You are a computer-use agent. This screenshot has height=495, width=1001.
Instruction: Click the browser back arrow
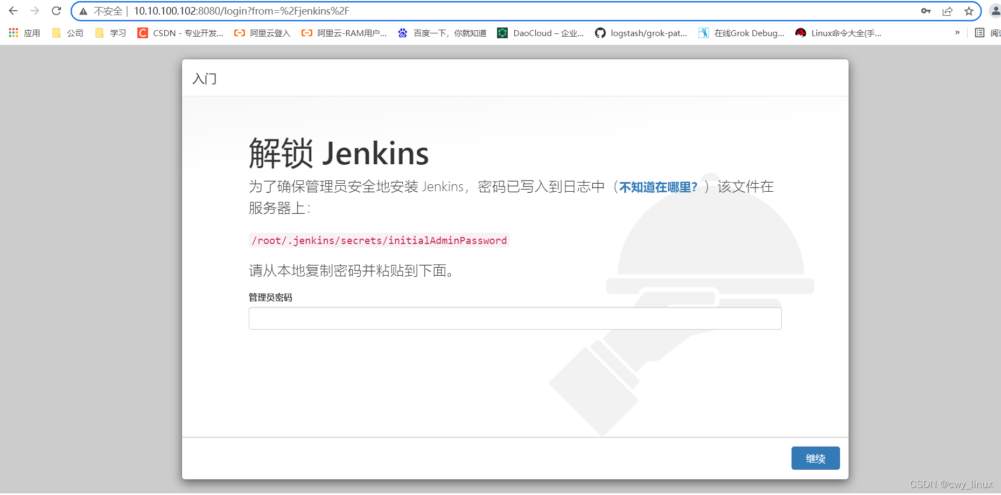click(x=13, y=11)
